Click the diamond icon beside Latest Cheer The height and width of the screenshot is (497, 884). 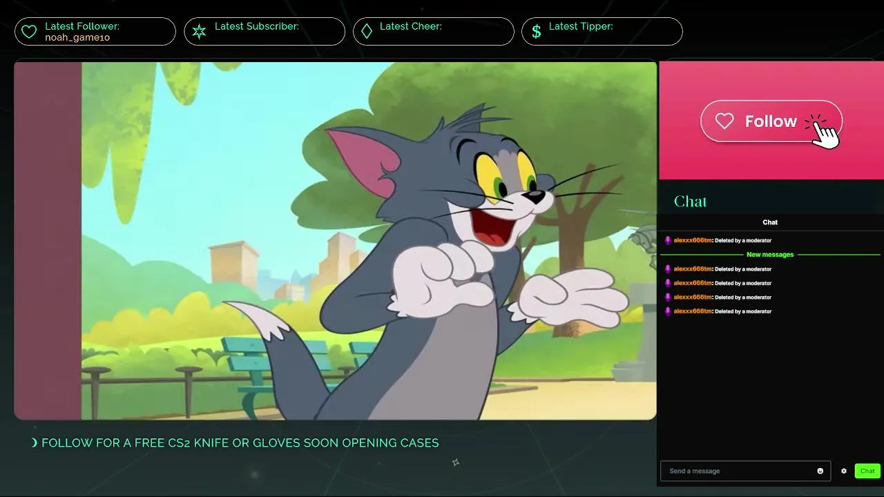click(x=367, y=32)
